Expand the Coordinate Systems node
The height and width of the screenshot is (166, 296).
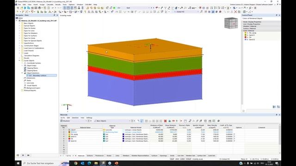tap(22, 63)
